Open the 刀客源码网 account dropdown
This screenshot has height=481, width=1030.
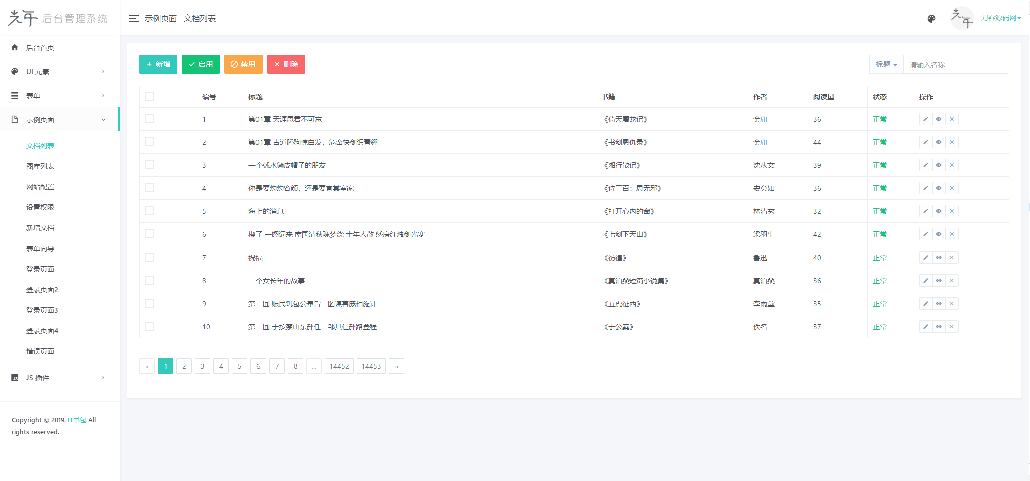coord(1001,18)
